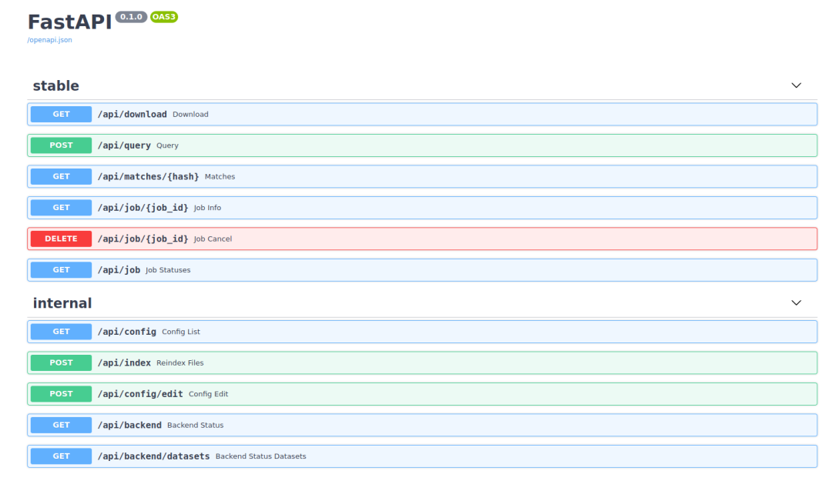The image size is (832, 481).
Task: Collapse the stable section chevron
Action: pos(796,85)
